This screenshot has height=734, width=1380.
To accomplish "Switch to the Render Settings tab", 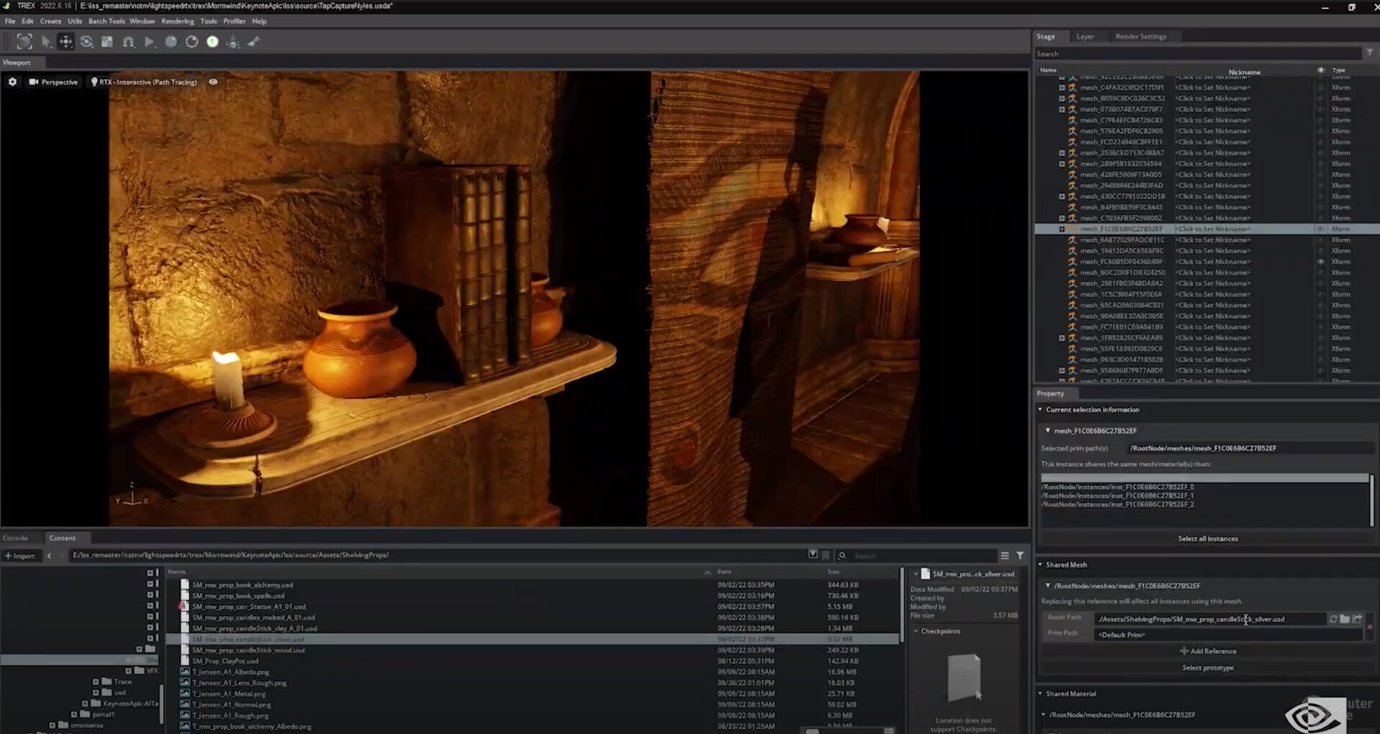I will click(1141, 37).
